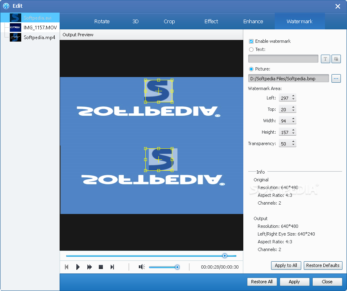Screen dimensions: 347x291
Task: Click the Left value field
Action: click(x=285, y=98)
